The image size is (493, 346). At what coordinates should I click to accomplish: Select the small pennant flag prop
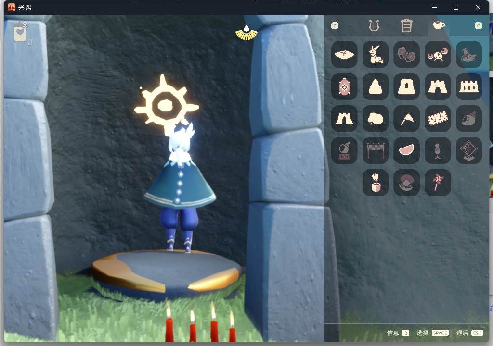pos(406,119)
